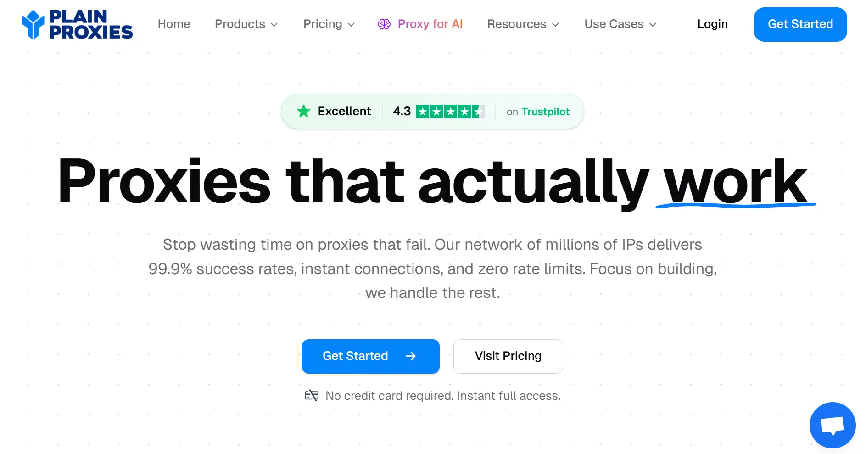Open the Resources dropdown menu
Image resolution: width=866 pixels, height=454 pixels.
[523, 24]
